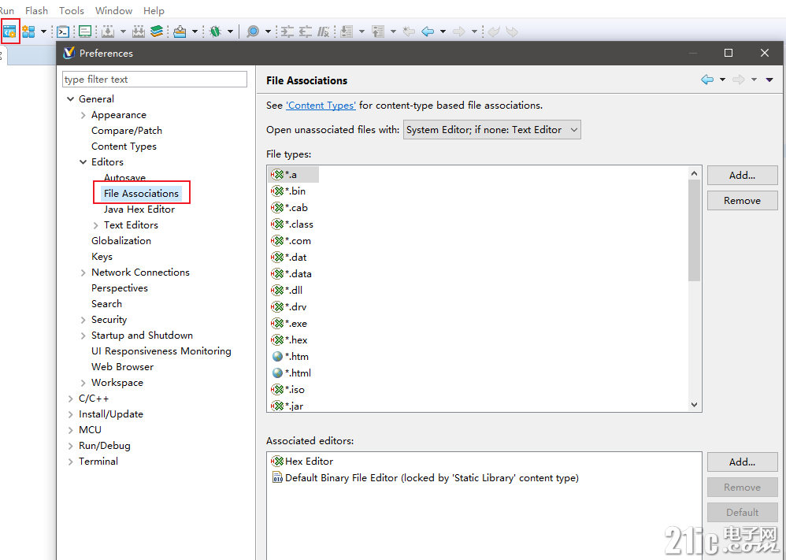Collapse the Editors node
This screenshot has width=786, height=560.
coord(83,162)
